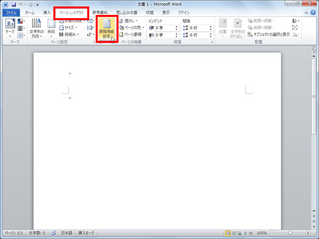Open 文字列の方向 text direction menu

coord(36,28)
